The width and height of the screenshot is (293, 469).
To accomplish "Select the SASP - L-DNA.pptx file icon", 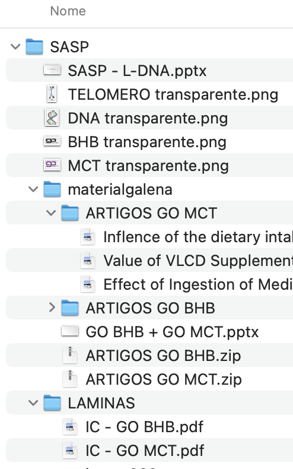I will (52, 71).
